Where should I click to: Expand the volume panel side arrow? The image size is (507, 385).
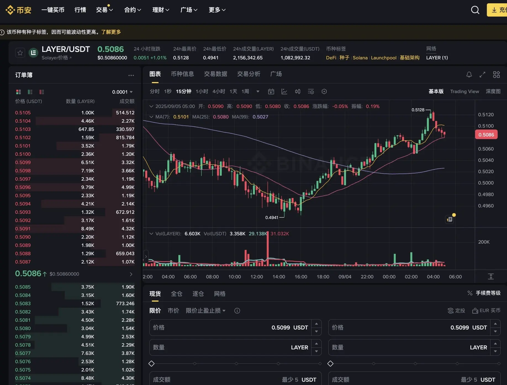click(x=146, y=257)
